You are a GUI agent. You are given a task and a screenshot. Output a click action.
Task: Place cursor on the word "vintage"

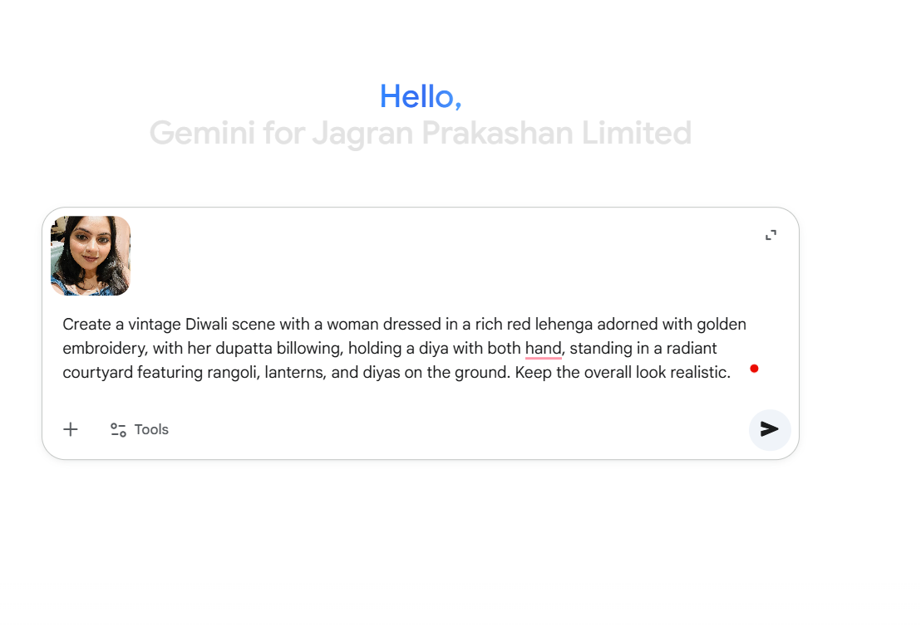155,325
